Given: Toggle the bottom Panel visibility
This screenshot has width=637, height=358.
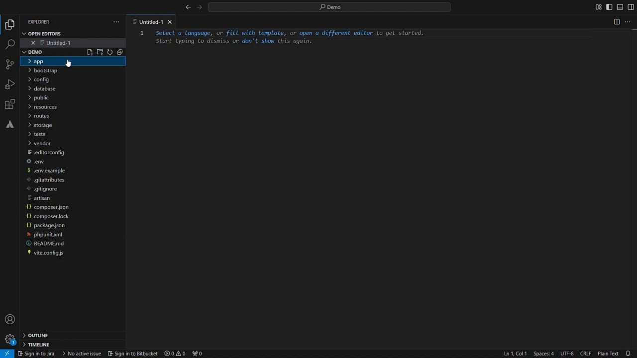Looking at the screenshot, I should point(620,7).
